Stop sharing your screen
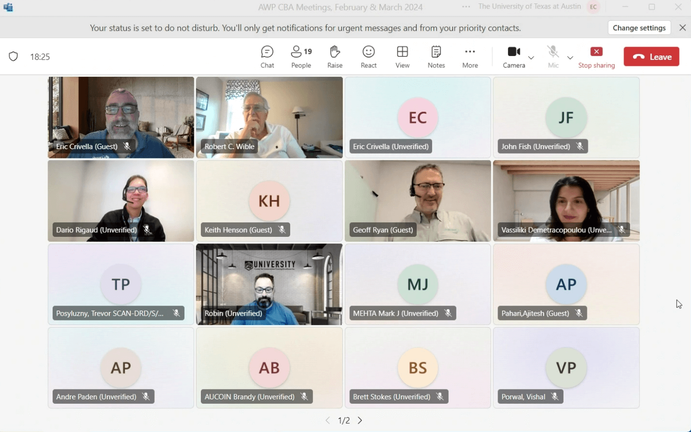 pos(596,56)
